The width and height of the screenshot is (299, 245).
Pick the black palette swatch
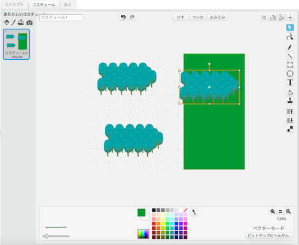[154, 210]
